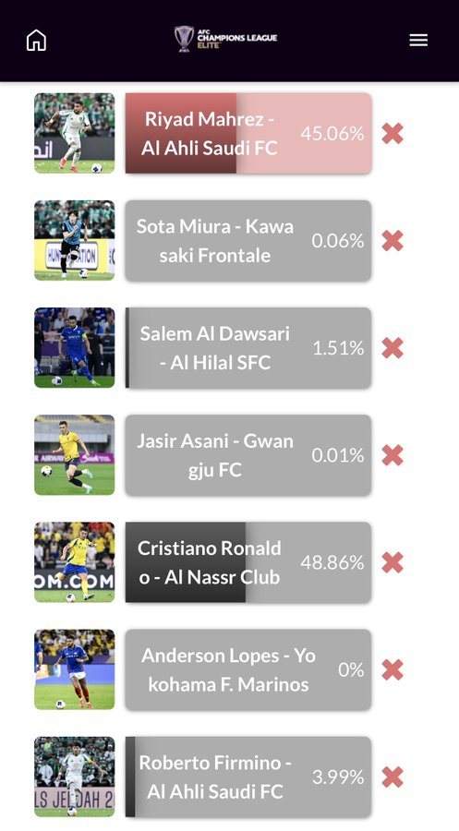Click the red X next to Cristiano Ronaldo
This screenshot has height=831, width=459.
[x=393, y=562]
